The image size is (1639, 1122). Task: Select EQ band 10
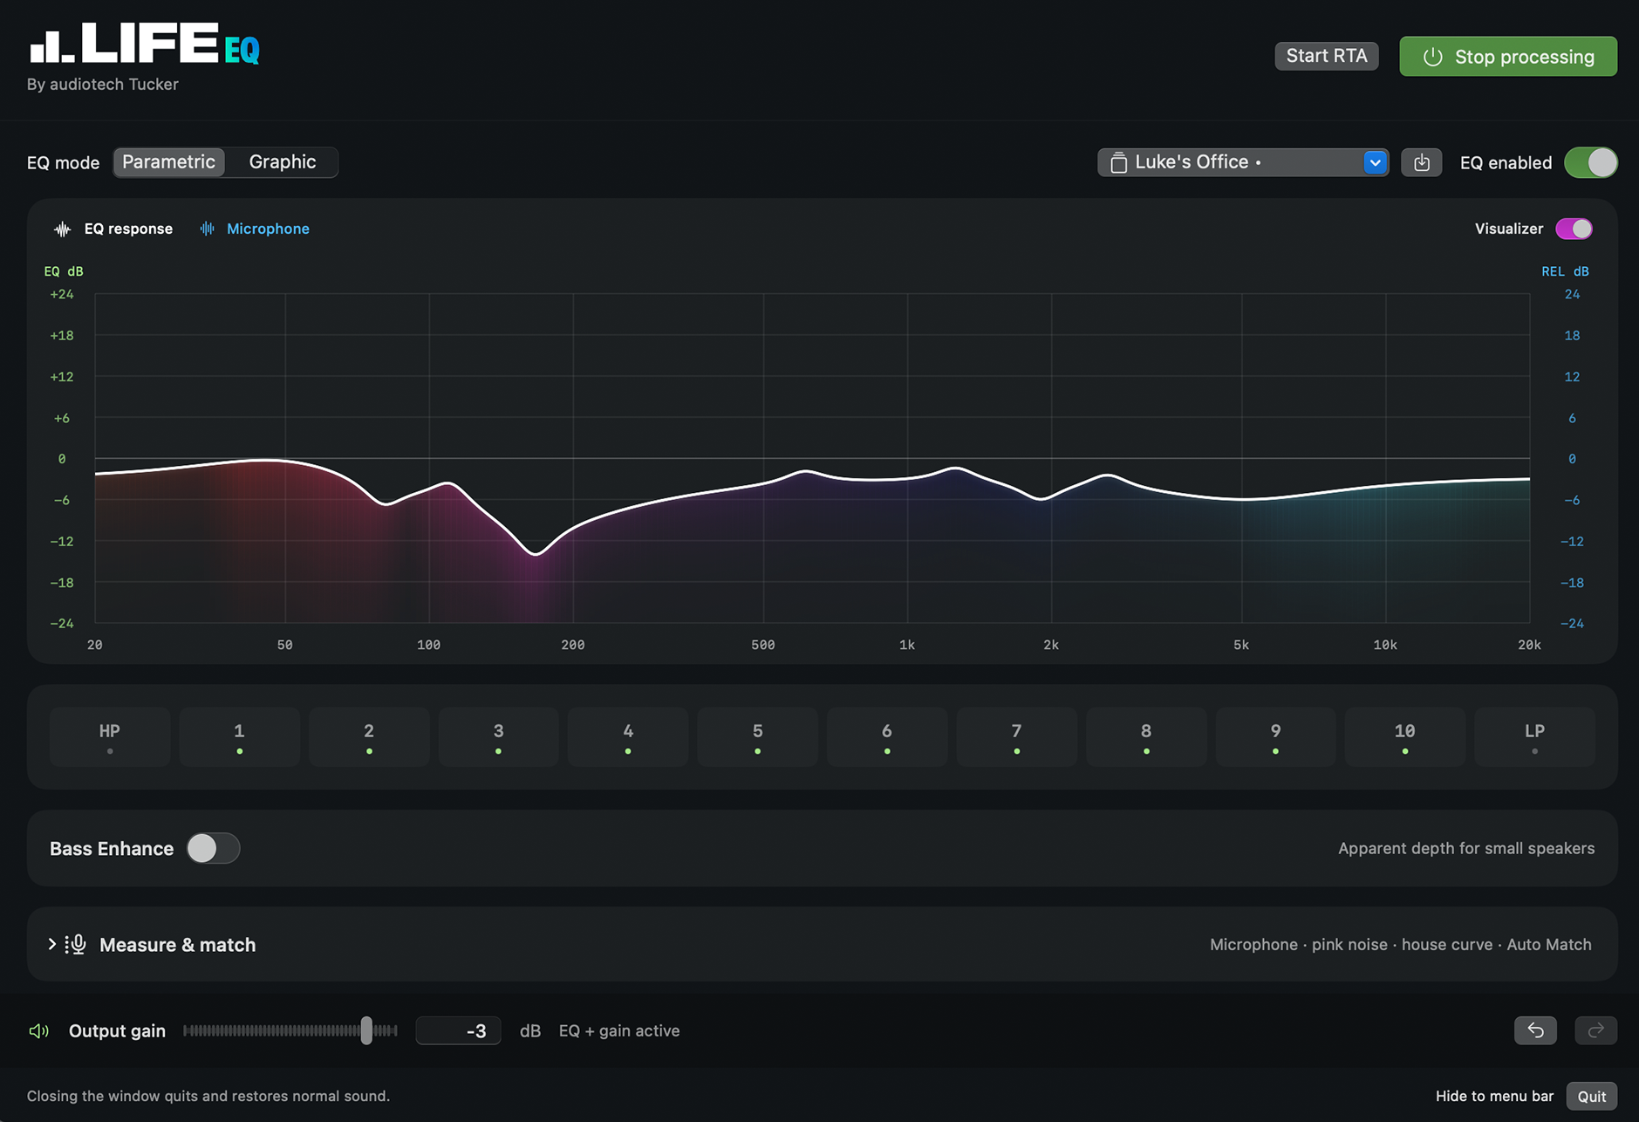click(1405, 737)
